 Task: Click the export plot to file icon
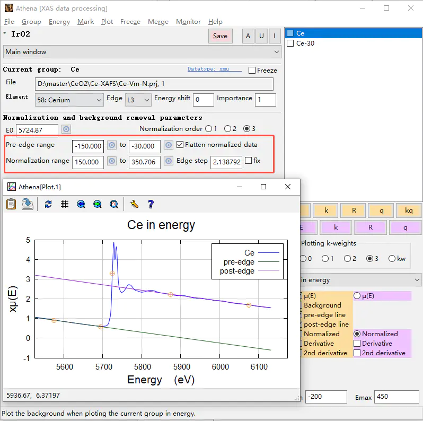pos(28,204)
